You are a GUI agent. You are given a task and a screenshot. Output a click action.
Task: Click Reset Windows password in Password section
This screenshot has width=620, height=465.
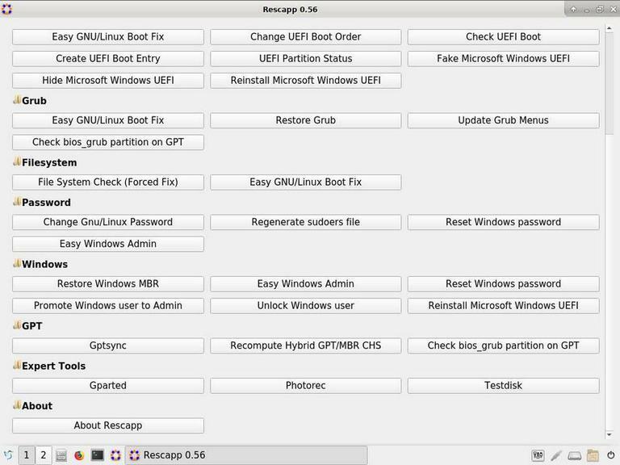[x=504, y=222]
